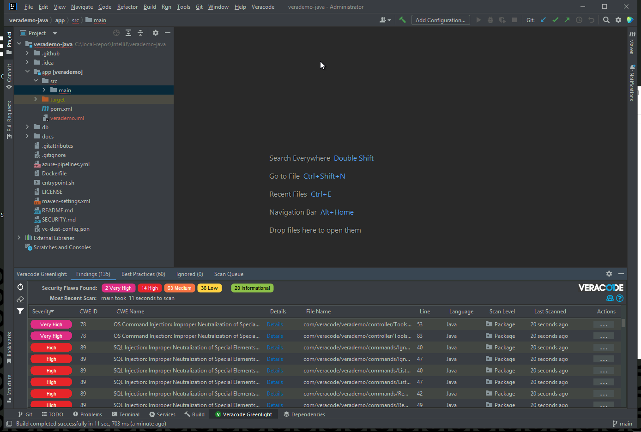Click the Run triangle icon in the toolbar
This screenshot has width=641, height=432.
click(478, 20)
